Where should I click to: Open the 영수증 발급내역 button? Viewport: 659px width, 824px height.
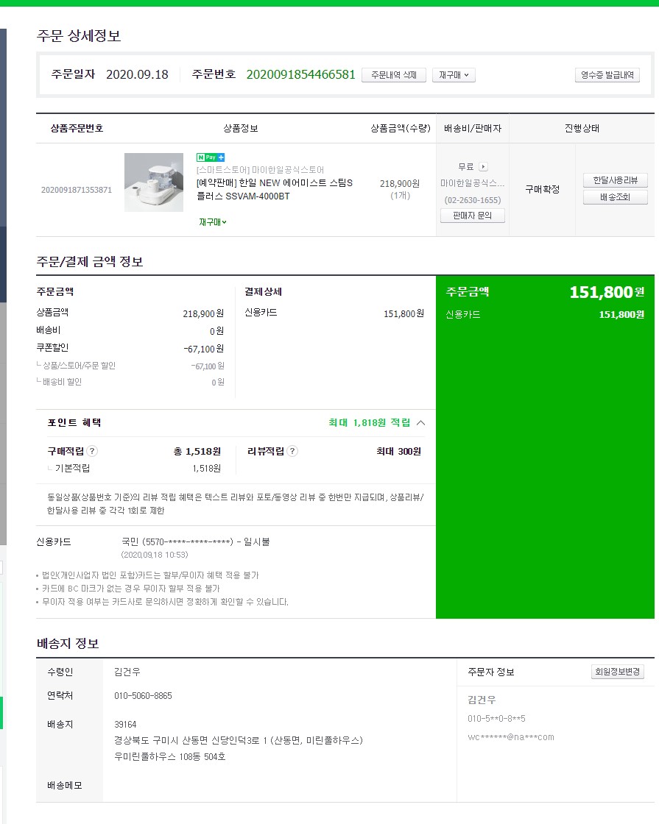point(607,75)
